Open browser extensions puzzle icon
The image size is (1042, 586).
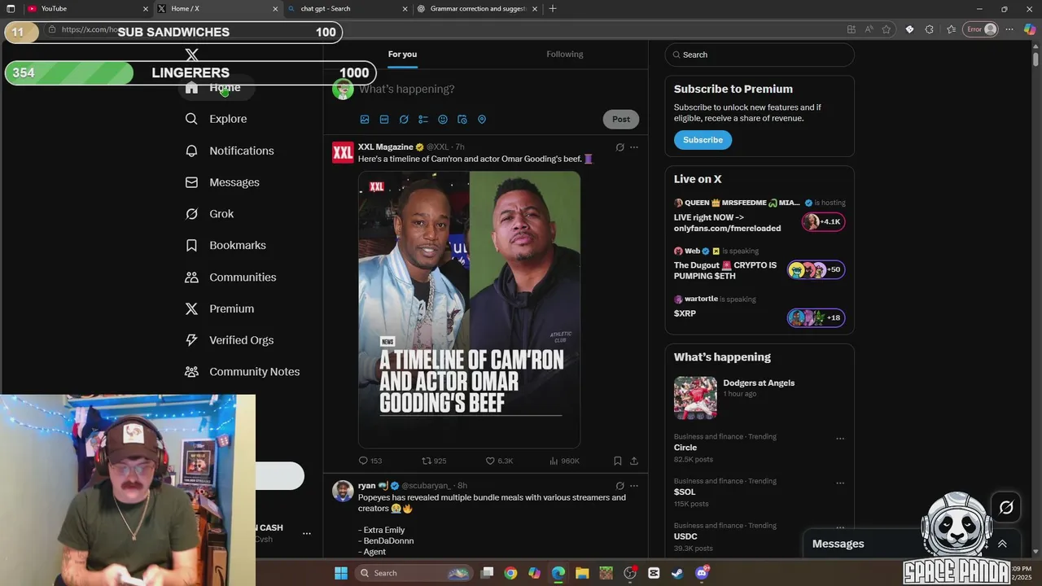(930, 29)
